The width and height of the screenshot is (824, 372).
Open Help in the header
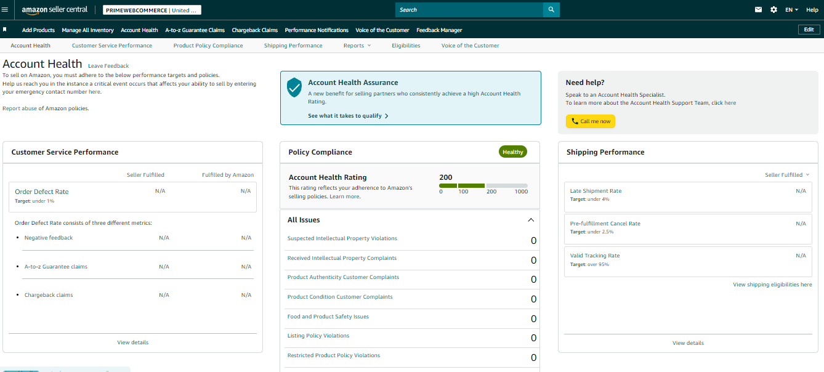812,10
